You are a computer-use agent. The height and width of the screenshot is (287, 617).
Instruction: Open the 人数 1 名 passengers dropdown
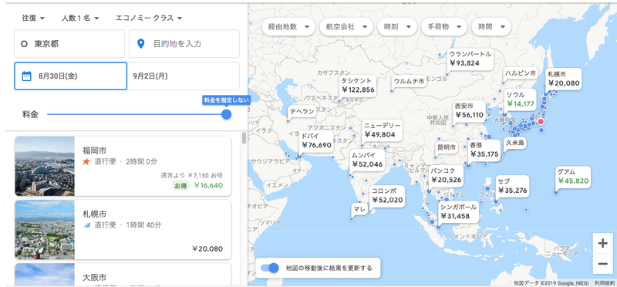click(80, 18)
